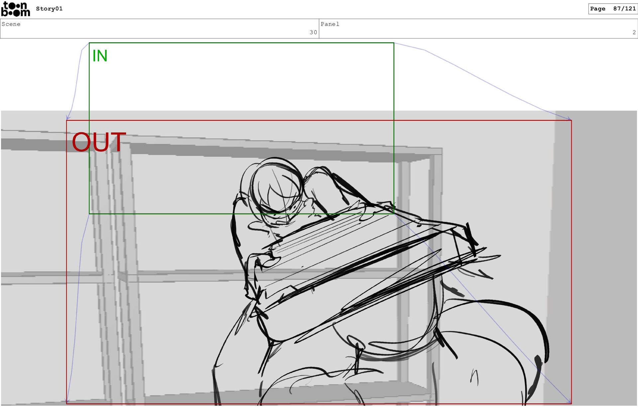The height and width of the screenshot is (413, 638).
Task: Click panel number 2
Action: 634,32
